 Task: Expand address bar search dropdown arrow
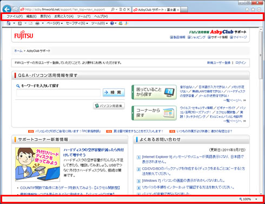click(x=116, y=9)
